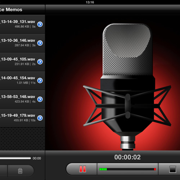Image resolution: width=180 pixels, height=180 pixels.
Task: Select the 13-14-39_131.wav recording
Action: 22,24
